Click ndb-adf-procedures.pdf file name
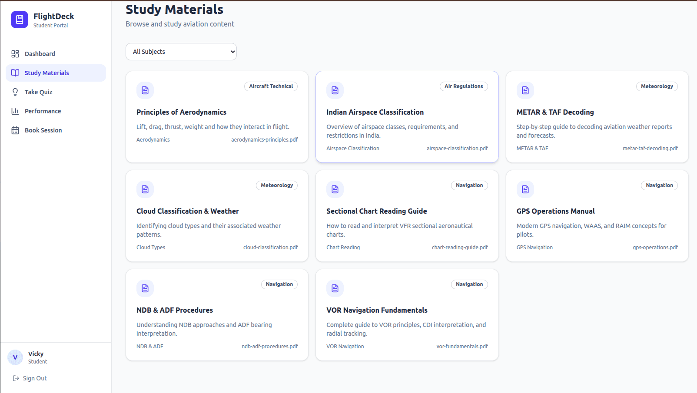This screenshot has height=393, width=697. click(x=270, y=347)
